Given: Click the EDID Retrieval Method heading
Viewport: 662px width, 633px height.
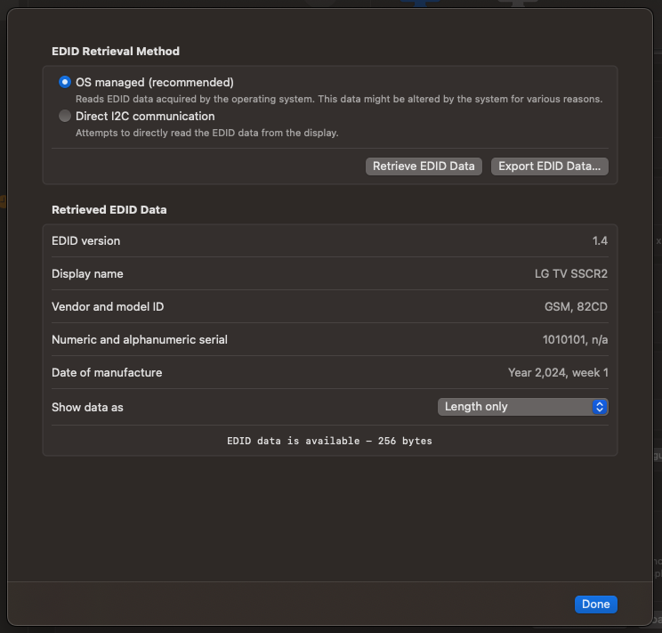Looking at the screenshot, I should (116, 51).
